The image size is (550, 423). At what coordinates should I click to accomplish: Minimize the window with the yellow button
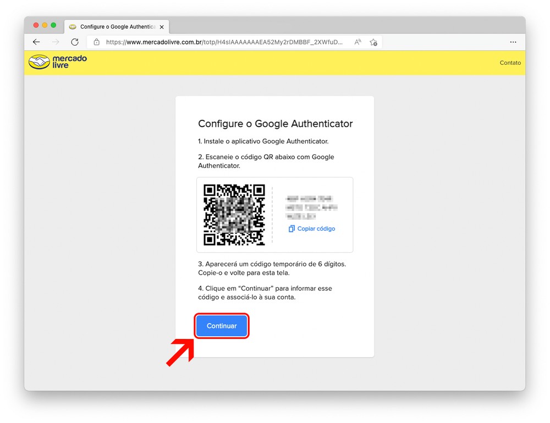click(45, 25)
